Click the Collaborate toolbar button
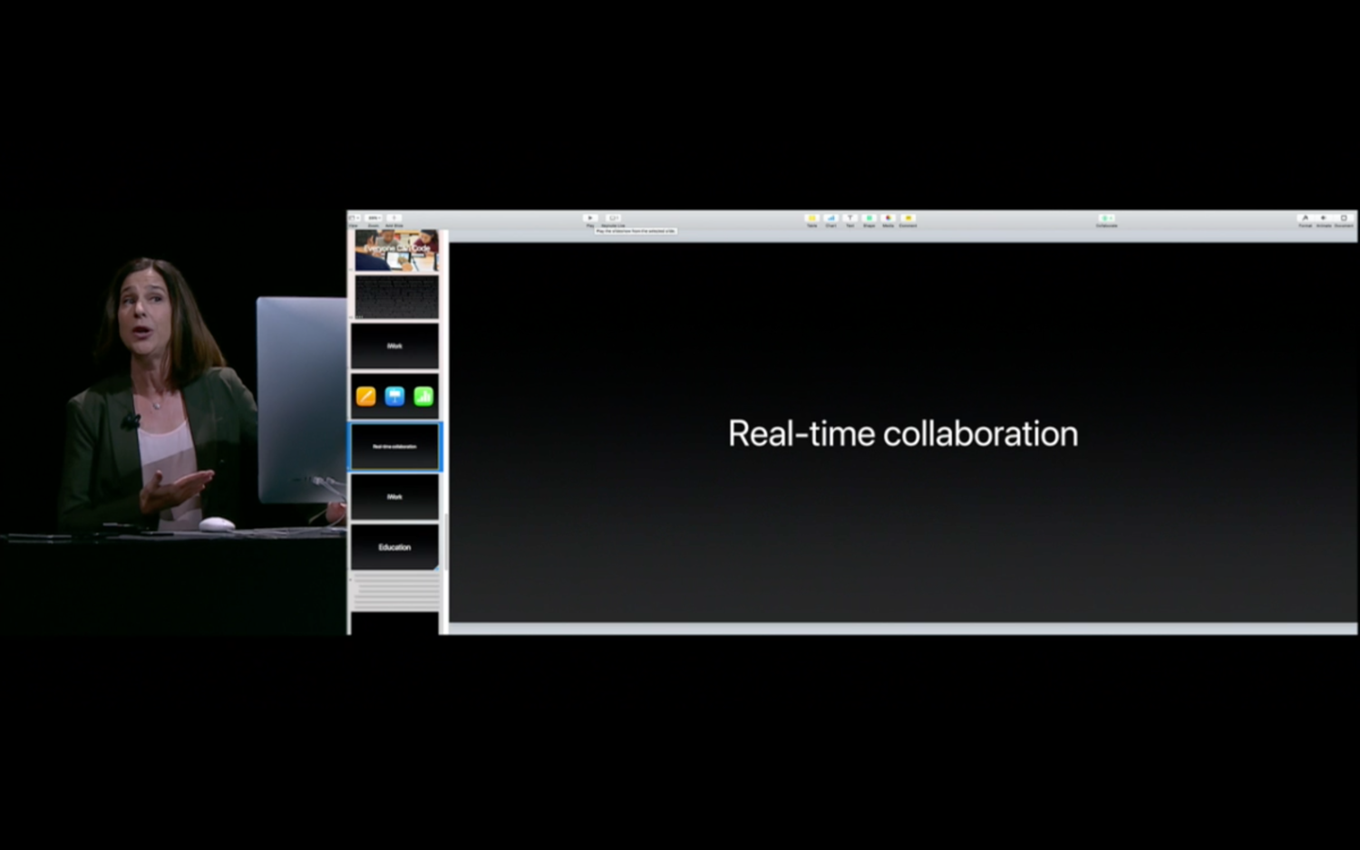The image size is (1360, 850). click(1106, 218)
